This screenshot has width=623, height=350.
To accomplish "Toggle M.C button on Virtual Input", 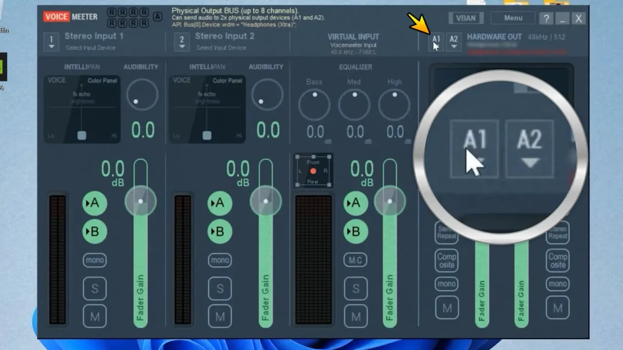I will click(x=355, y=260).
